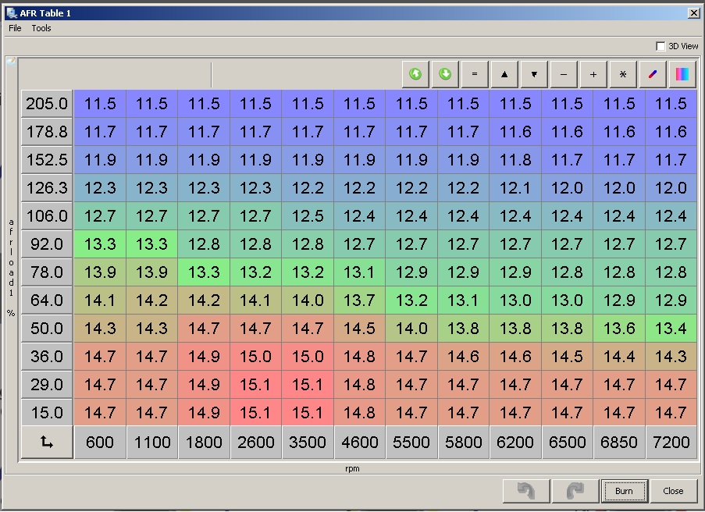This screenshot has width=705, height=512.
Task: Click the redo arrow button
Action: [575, 491]
